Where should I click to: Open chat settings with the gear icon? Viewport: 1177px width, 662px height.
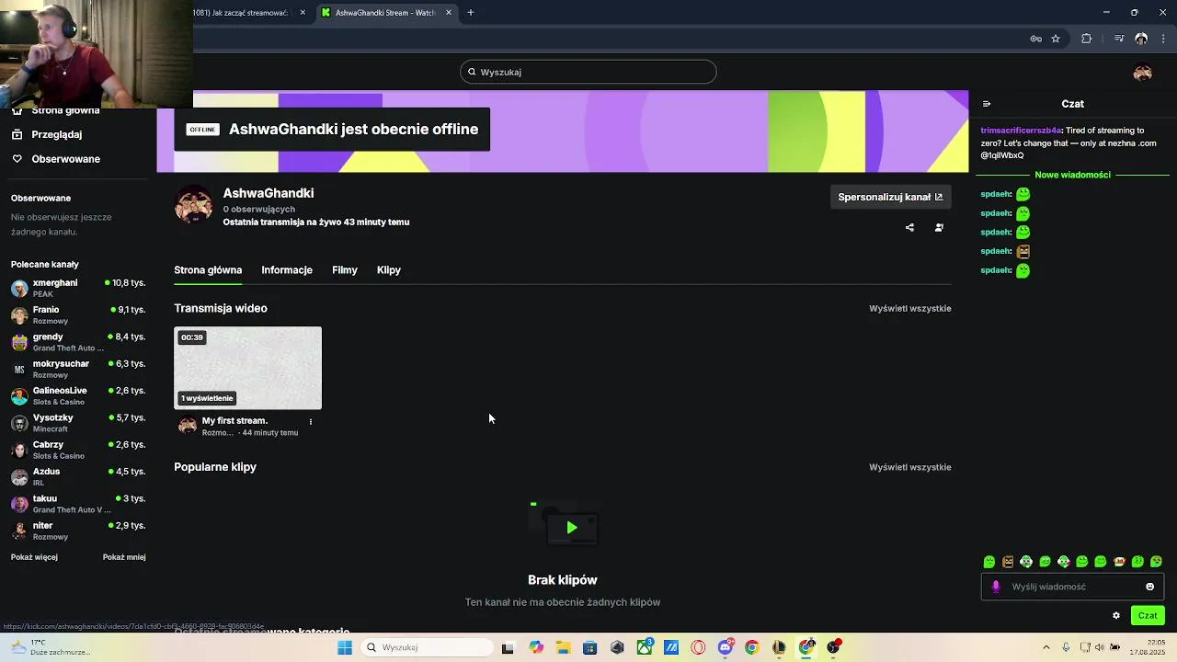[x=1116, y=616]
